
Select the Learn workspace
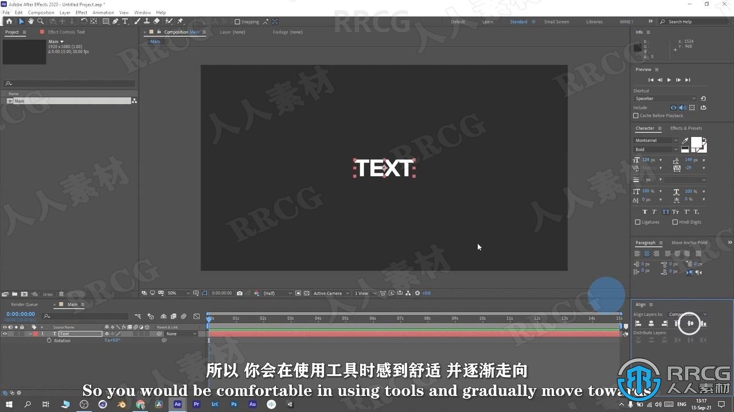(487, 22)
